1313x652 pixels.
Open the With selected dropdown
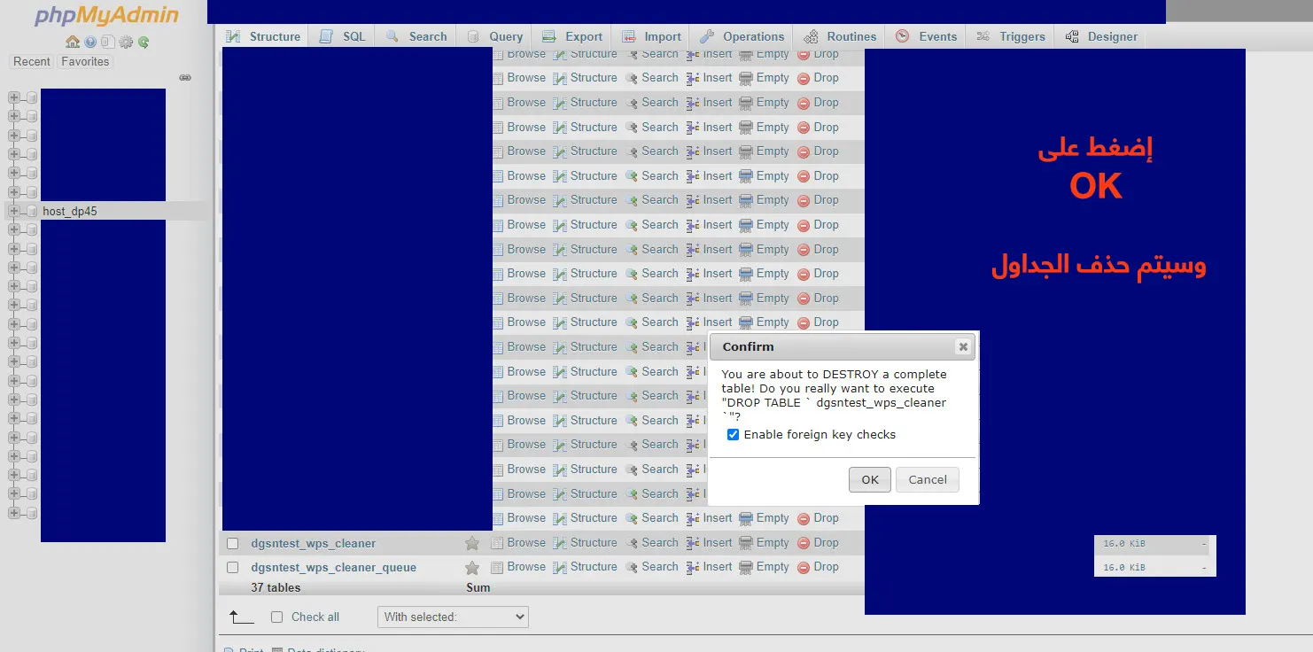coord(453,617)
